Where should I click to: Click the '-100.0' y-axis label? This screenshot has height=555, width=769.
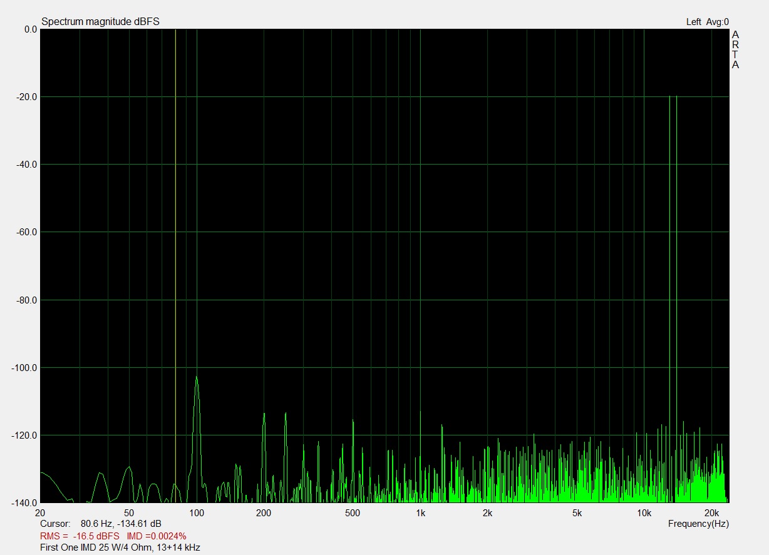24,368
